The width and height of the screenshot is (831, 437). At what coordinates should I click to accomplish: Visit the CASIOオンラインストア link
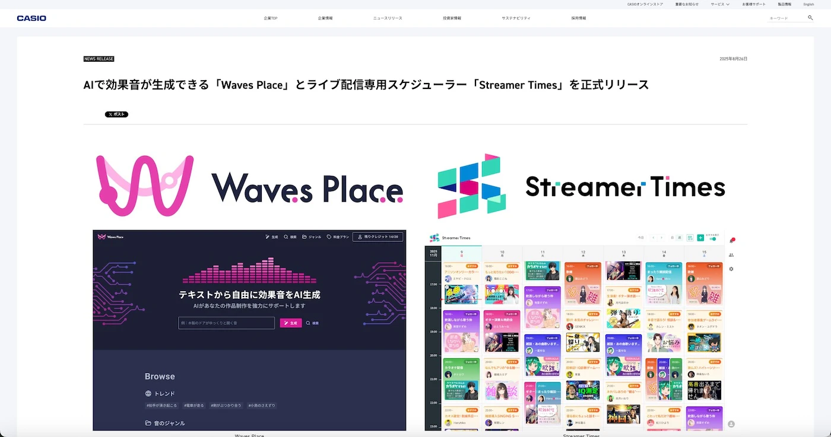pos(645,4)
